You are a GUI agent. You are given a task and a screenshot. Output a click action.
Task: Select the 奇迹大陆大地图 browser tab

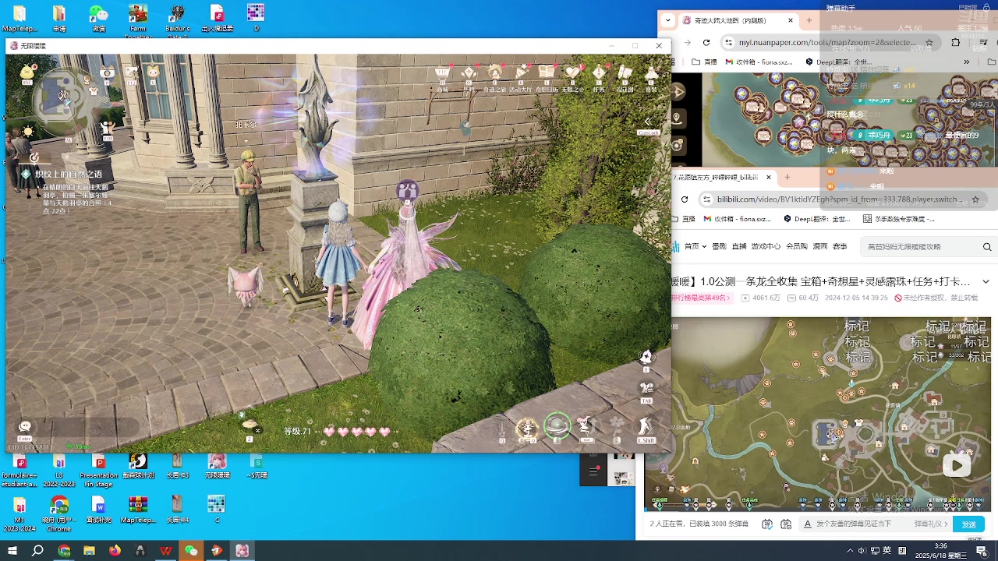click(737, 20)
